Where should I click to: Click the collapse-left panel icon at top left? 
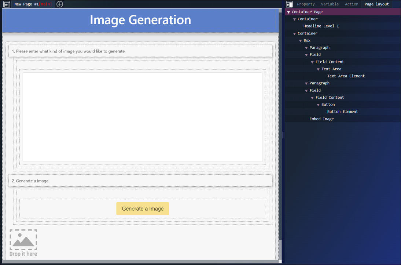[x=6, y=4]
